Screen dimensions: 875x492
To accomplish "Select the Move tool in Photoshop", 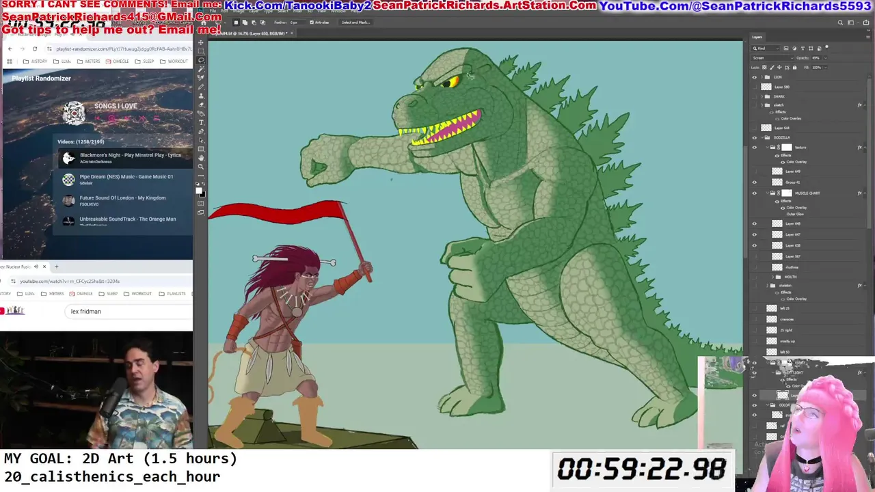I will click(x=201, y=42).
